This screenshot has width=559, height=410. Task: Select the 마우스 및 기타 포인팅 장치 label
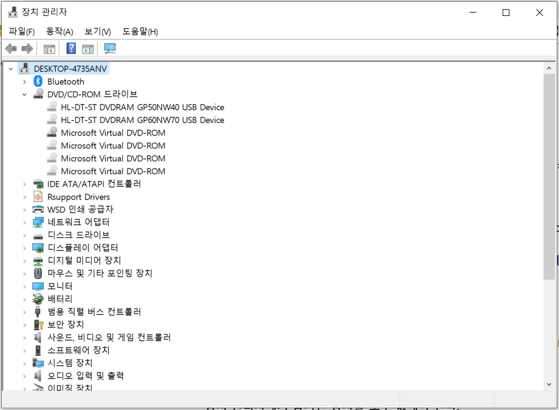point(100,273)
